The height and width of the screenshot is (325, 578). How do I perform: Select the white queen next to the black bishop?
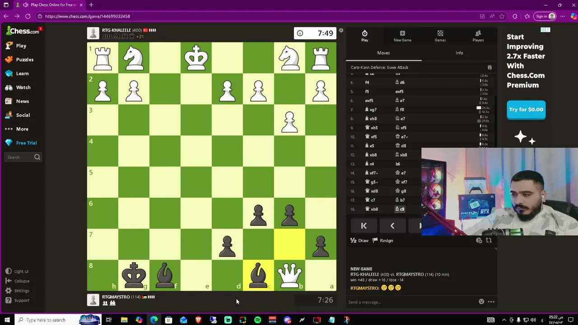[x=289, y=275]
